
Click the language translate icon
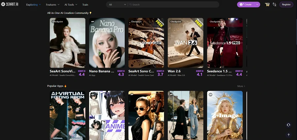click(x=275, y=5)
